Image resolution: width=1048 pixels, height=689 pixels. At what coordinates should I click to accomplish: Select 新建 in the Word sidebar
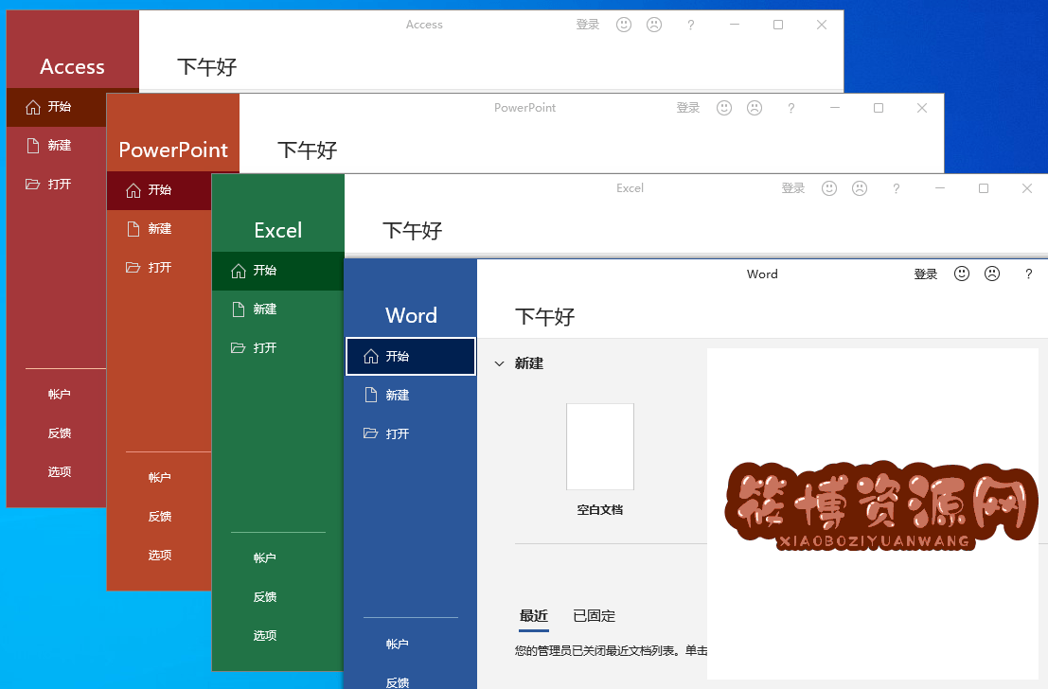coord(410,395)
